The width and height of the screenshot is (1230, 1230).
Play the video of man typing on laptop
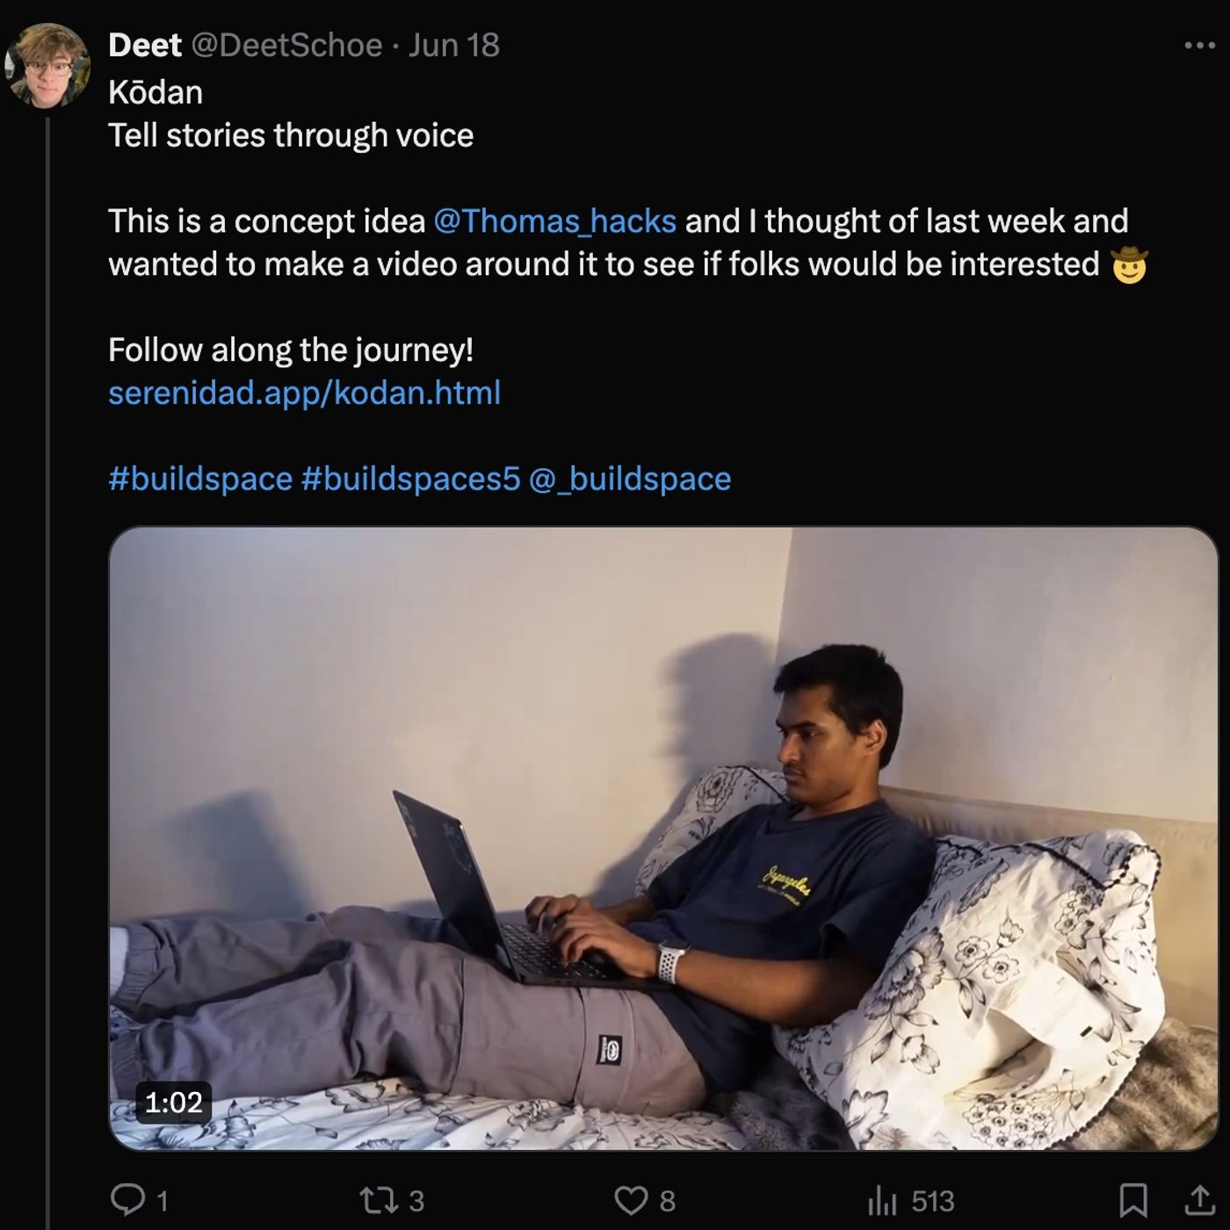663,838
